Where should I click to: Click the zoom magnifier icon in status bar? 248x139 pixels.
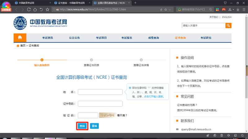pyautogui.click(x=242, y=135)
